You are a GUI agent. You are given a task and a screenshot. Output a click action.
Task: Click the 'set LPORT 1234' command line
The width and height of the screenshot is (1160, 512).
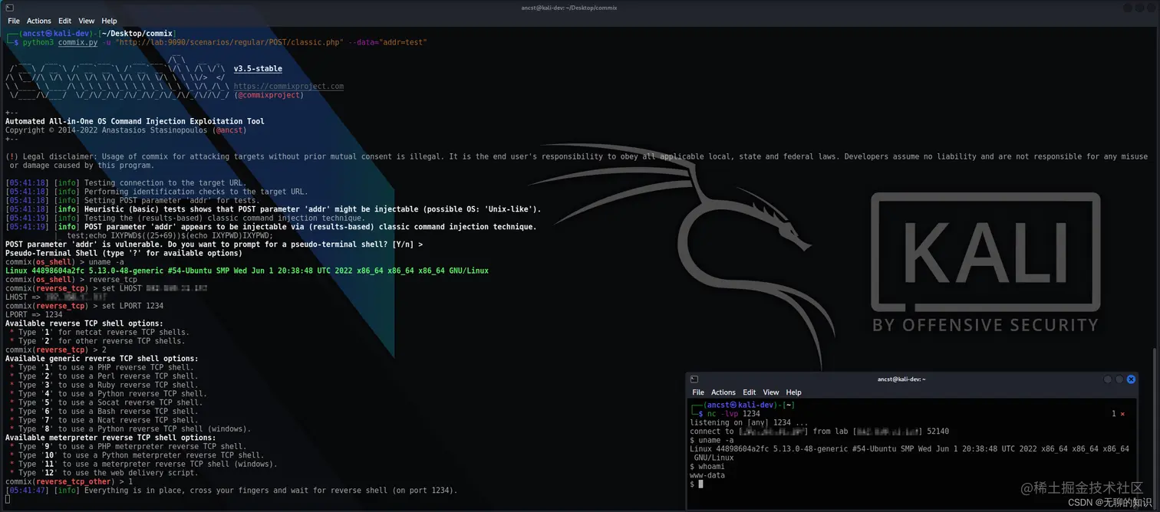coord(84,306)
